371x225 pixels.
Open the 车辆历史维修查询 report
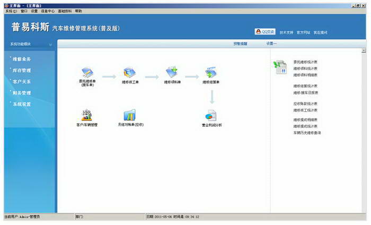click(307, 133)
